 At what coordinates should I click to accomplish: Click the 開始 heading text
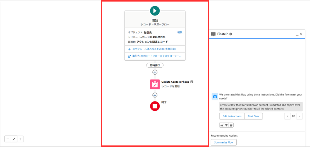click(155, 21)
